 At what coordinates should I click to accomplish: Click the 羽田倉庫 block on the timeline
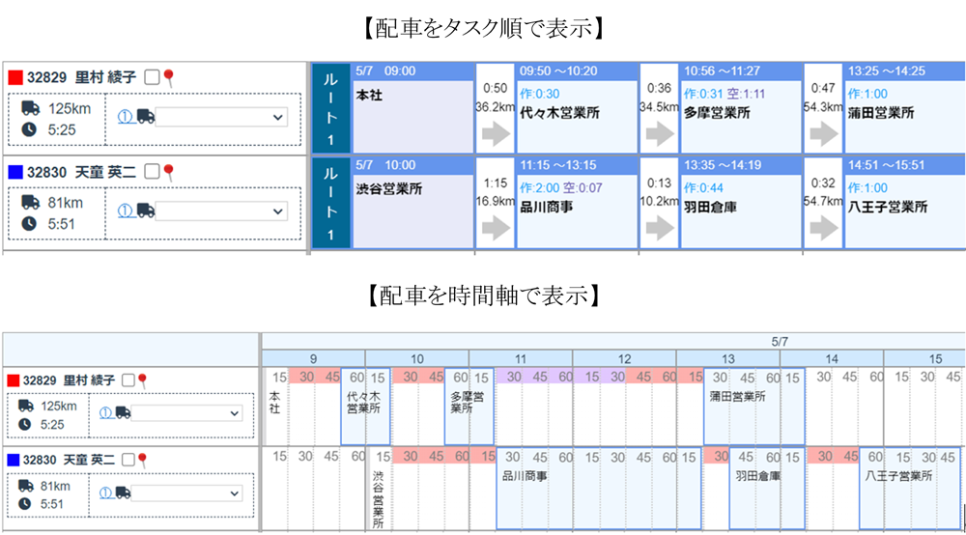(x=767, y=489)
